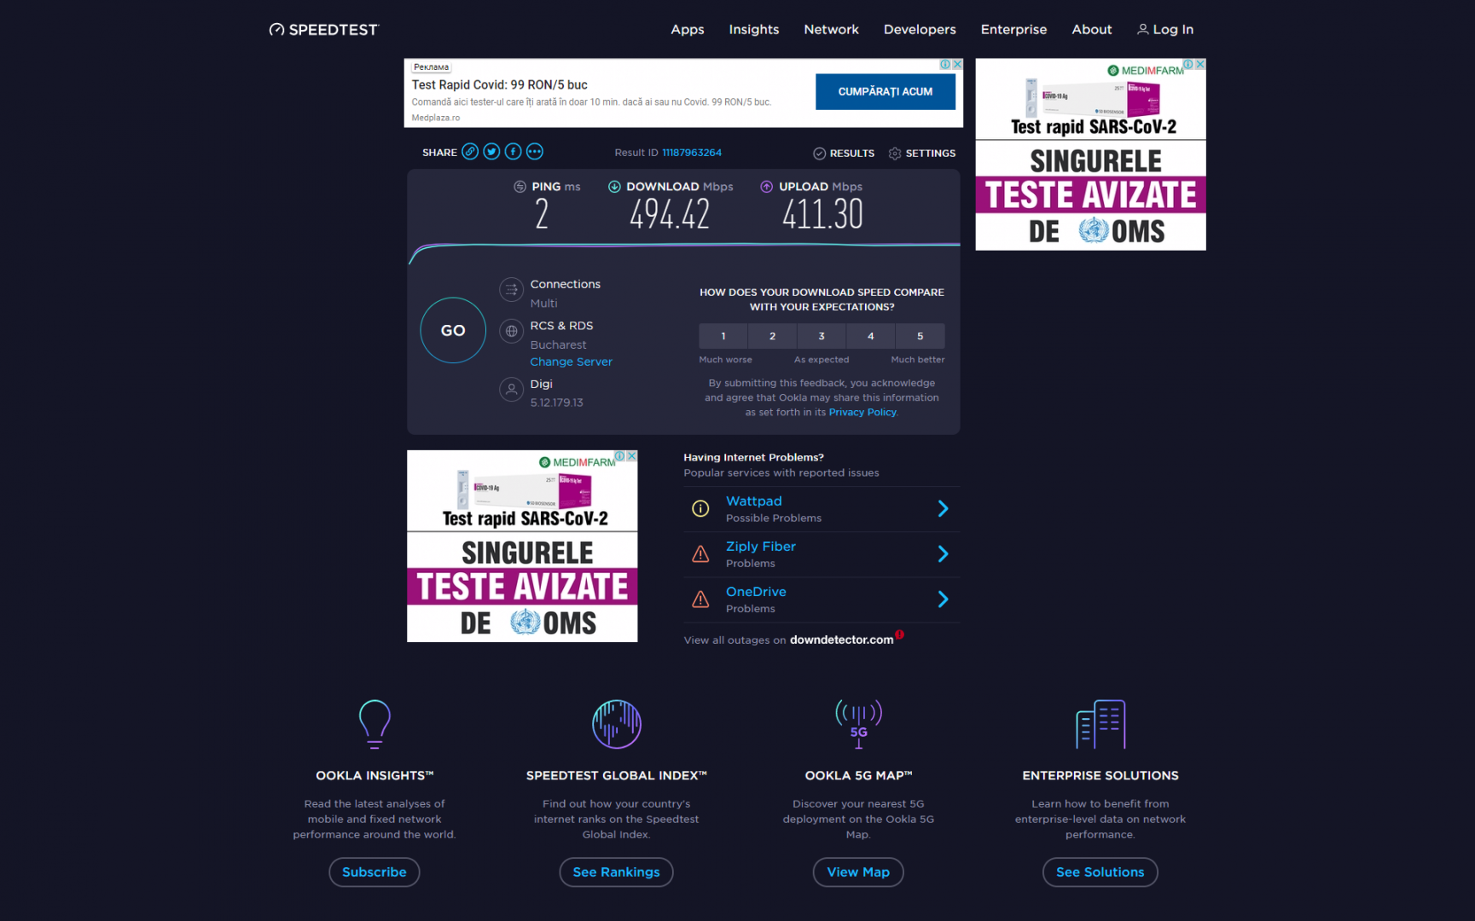Click the Connections mode icon
1475x921 pixels.
[x=511, y=290]
